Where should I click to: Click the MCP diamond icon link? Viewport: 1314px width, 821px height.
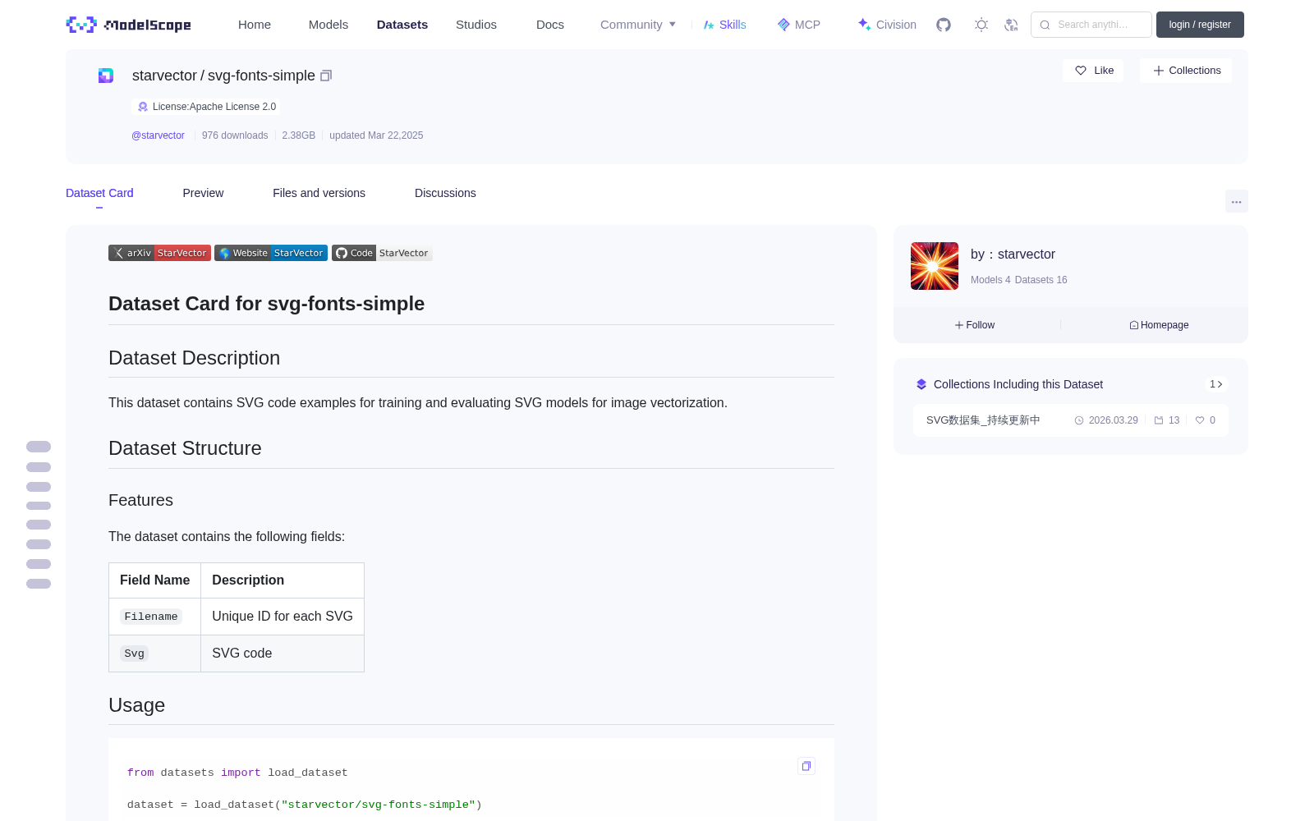click(x=798, y=25)
